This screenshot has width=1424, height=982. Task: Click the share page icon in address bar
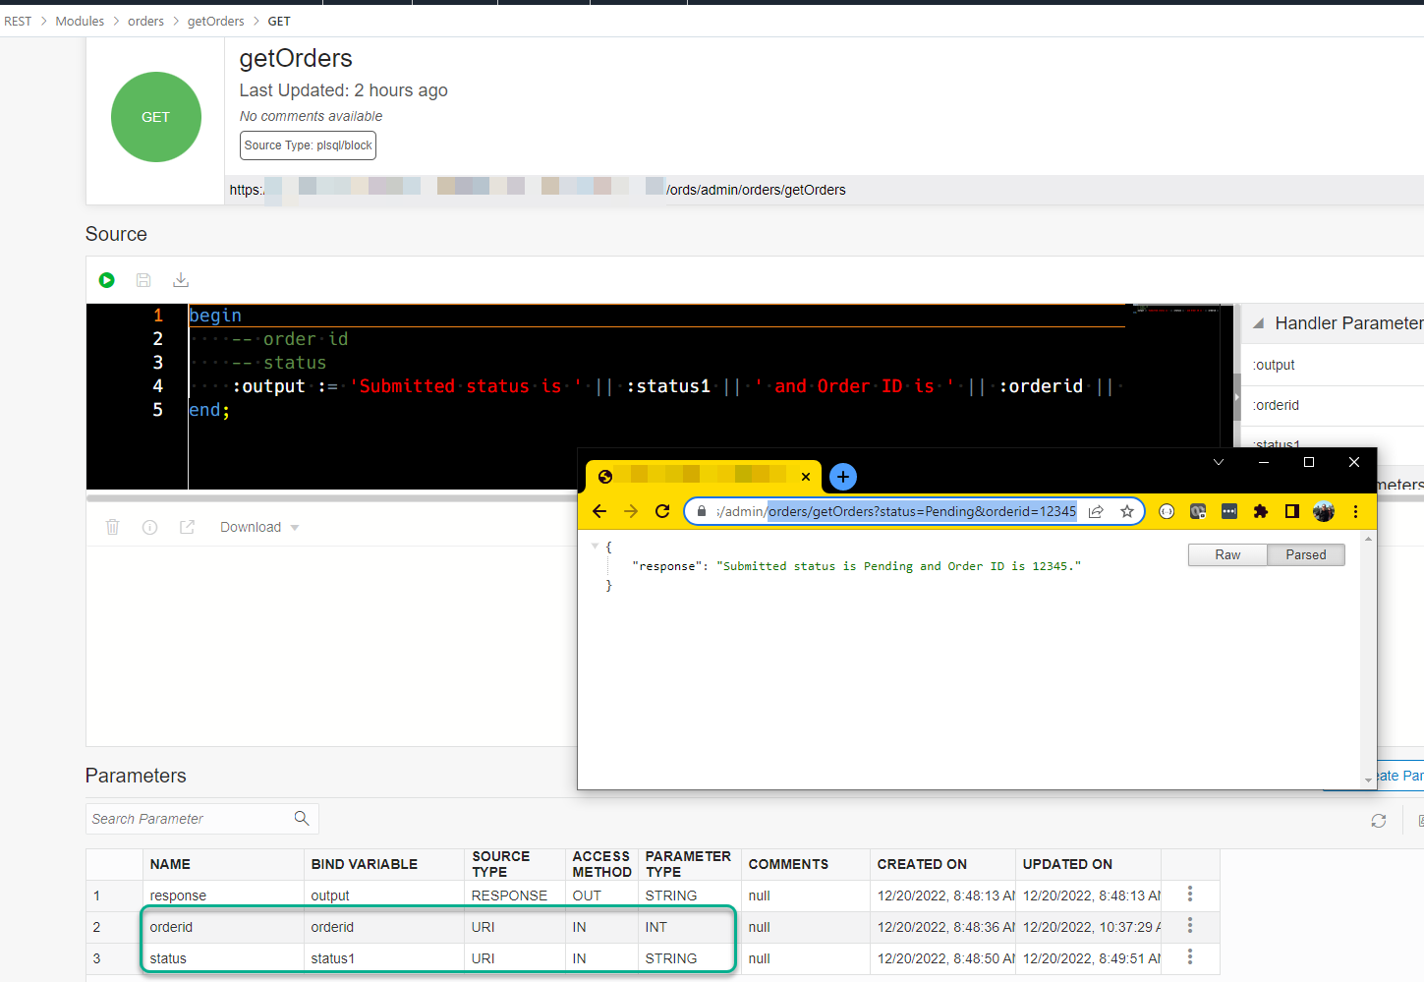(1096, 511)
